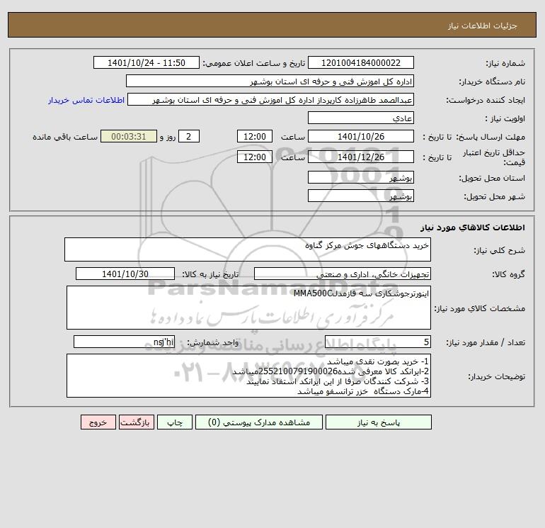The image size is (545, 528).
Task: Click the delivery province field بوشهر
Action: click(361, 178)
